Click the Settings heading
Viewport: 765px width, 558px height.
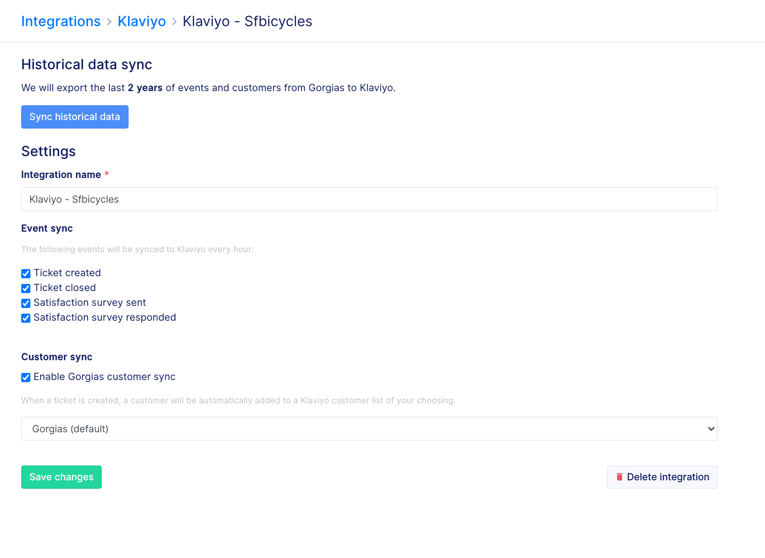[48, 152]
